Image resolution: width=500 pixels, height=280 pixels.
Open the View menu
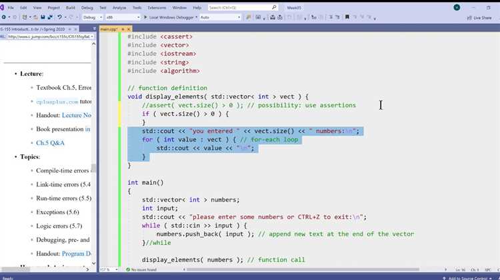click(37, 7)
